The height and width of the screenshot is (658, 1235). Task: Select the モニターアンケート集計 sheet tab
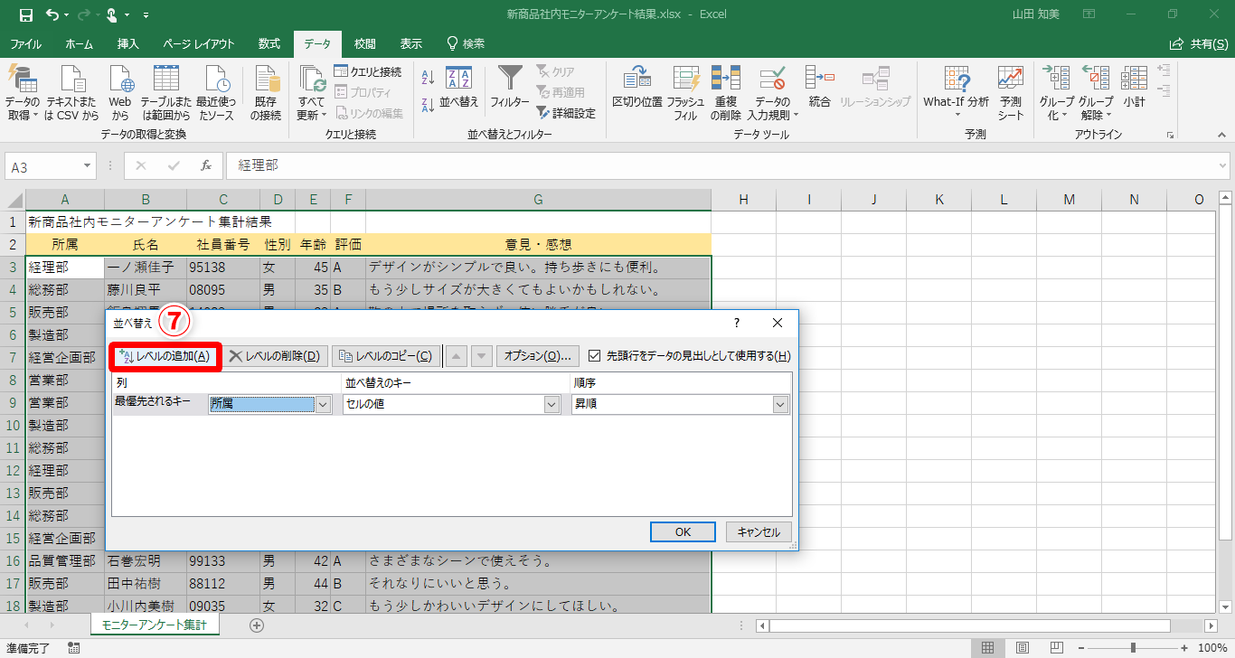[155, 625]
